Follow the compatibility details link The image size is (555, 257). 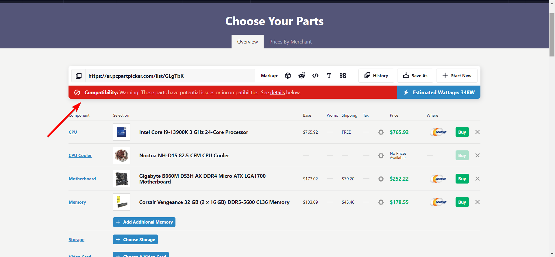coord(277,92)
